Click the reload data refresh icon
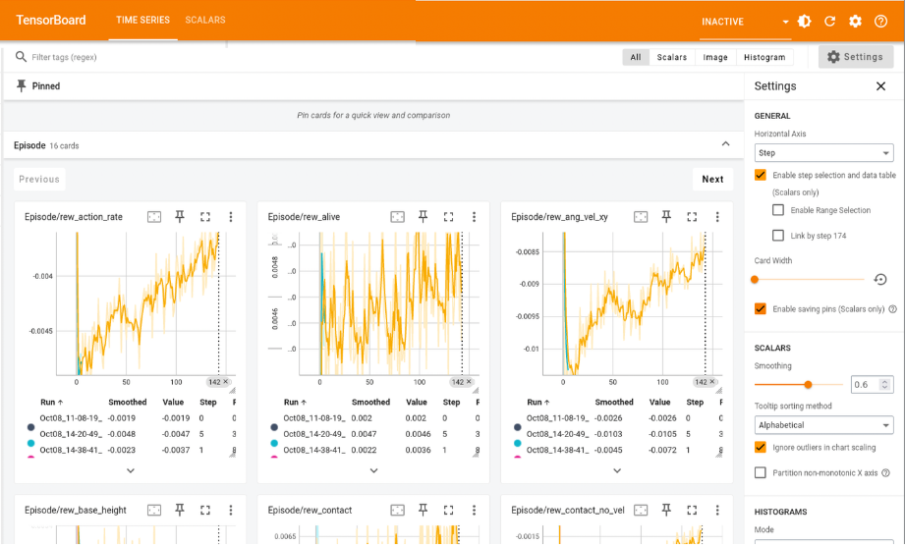 tap(829, 21)
